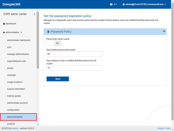
Task: Click the Days before passwords expire field
Action: [75, 54]
